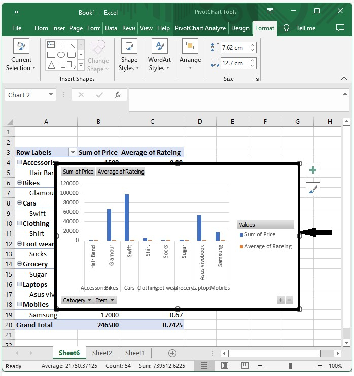354x376 pixels.
Task: Insert a text box shape
Action: 51,44
